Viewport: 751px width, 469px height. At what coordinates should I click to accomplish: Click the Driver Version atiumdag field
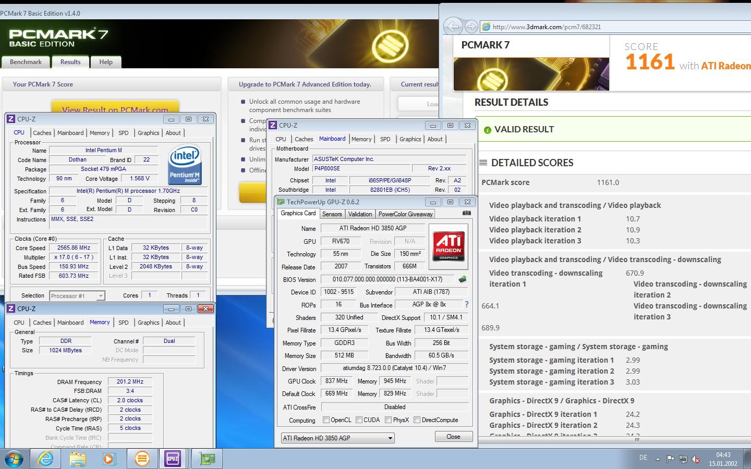pos(394,368)
